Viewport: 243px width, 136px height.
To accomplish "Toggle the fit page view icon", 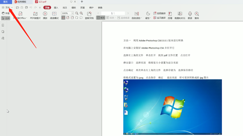I will [68, 18].
